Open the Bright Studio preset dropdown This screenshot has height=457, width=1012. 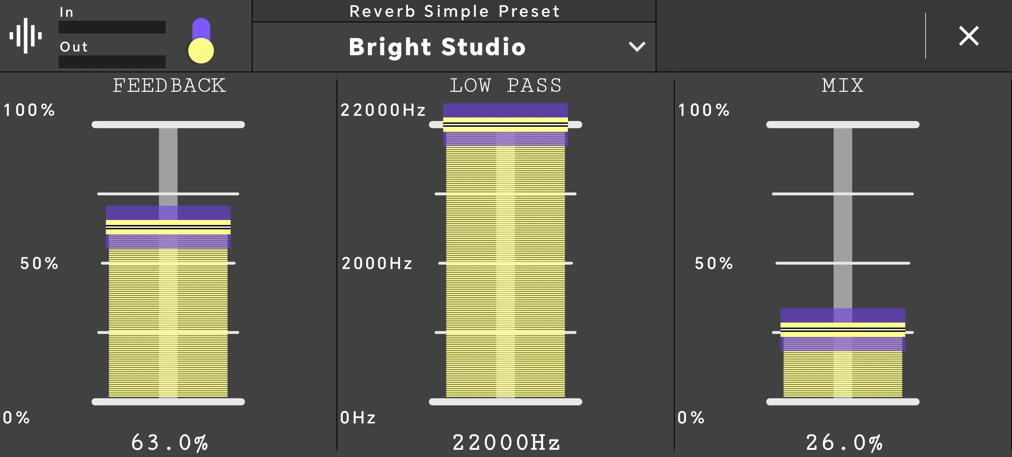[454, 47]
